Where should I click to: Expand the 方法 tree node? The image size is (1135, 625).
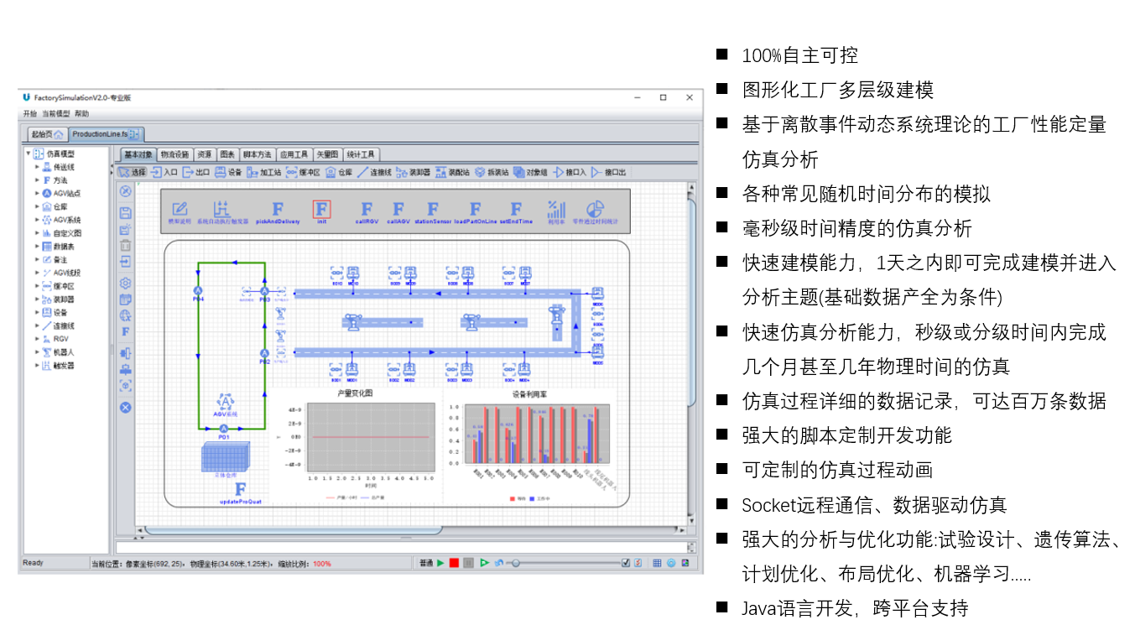[x=37, y=180]
